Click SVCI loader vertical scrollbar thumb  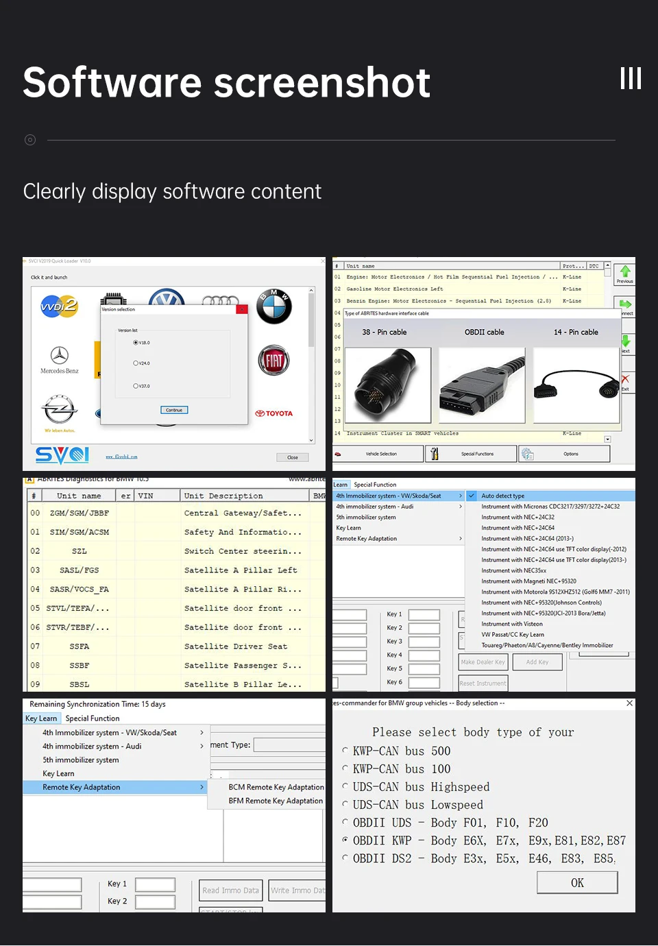click(x=311, y=321)
